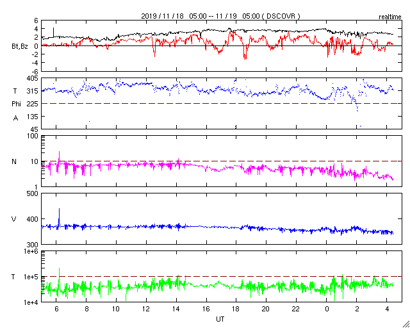Click the '100' tick on the N panel
Viewport: 410px width, 328px height.
[x=33, y=136]
